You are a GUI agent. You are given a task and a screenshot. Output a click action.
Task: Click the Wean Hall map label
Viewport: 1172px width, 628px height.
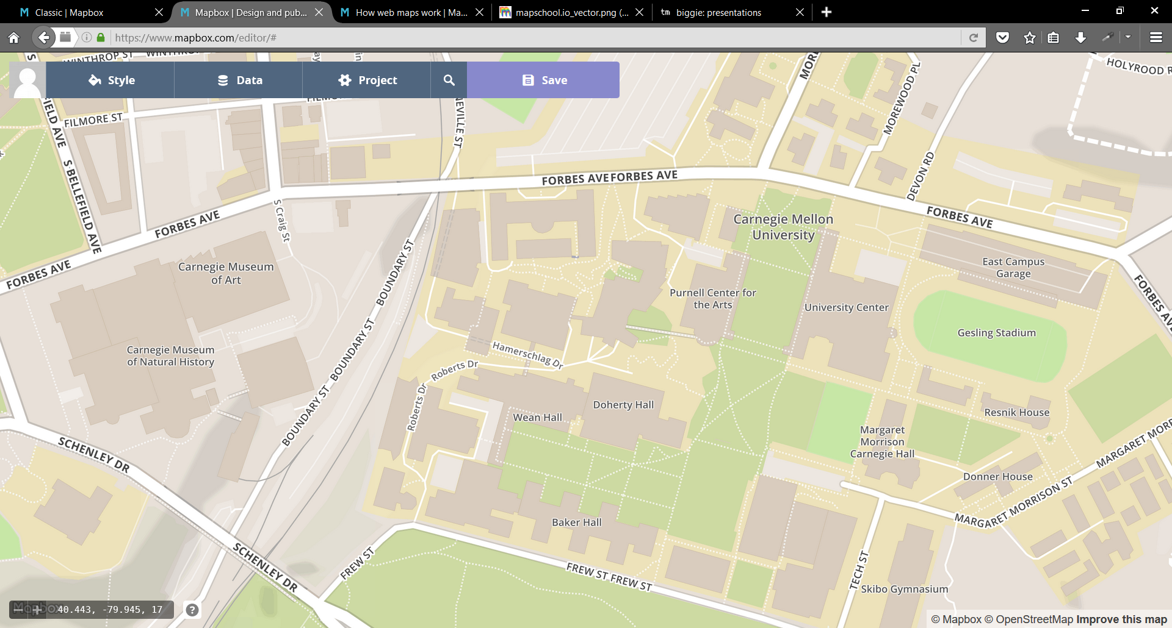pyautogui.click(x=537, y=418)
